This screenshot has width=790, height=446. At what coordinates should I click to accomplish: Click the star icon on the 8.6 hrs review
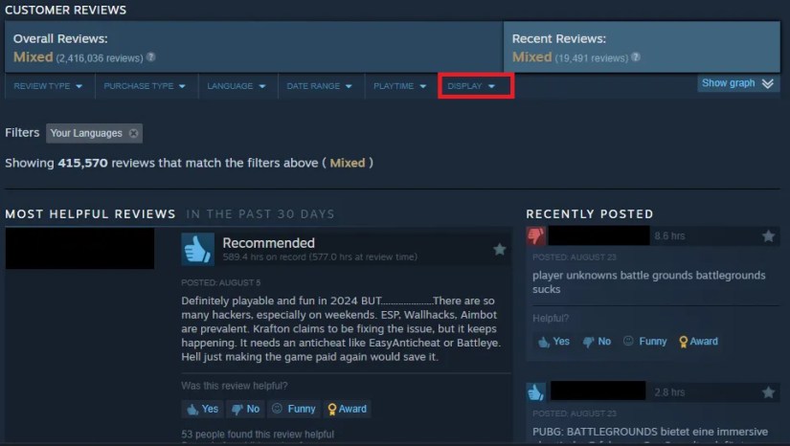point(768,235)
